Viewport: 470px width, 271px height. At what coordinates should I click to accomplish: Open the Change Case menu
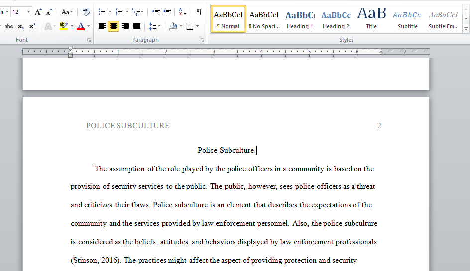point(67,12)
